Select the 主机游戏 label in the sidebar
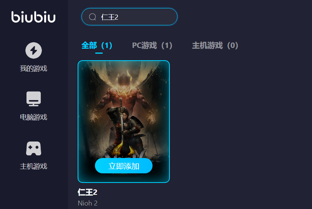 33,166
